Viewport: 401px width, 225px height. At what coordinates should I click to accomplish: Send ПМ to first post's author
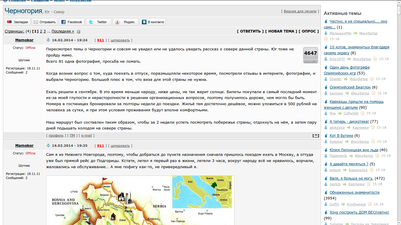72,135
